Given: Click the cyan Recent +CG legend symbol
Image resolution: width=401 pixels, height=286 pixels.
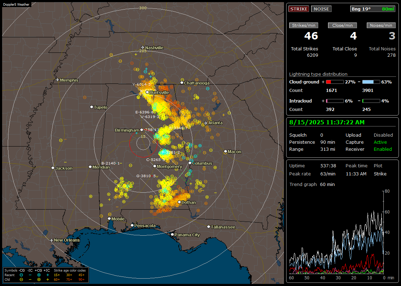Looking at the screenshot, I should 39,275.
